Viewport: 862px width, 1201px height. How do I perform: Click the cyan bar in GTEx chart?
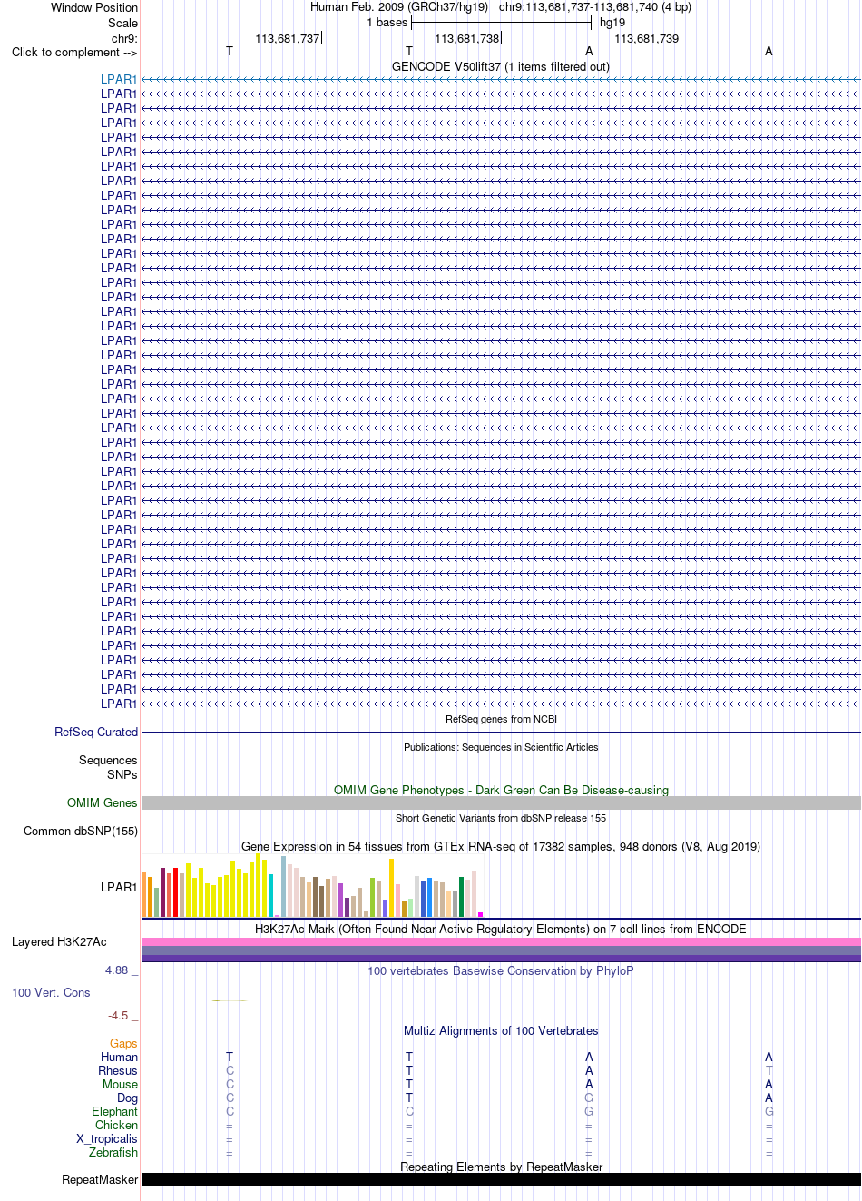pyautogui.click(x=271, y=895)
